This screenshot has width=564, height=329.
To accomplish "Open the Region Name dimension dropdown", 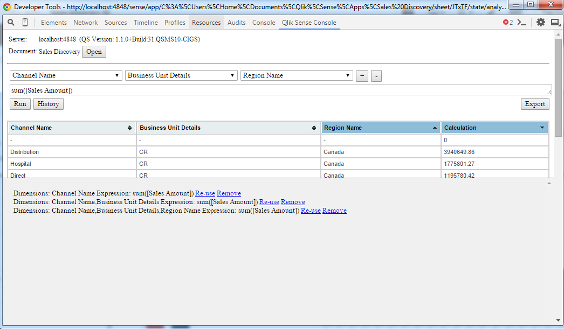I will tap(297, 75).
